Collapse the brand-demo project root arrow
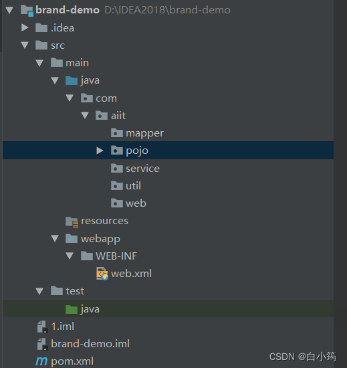This screenshot has height=368, width=347. (9, 10)
